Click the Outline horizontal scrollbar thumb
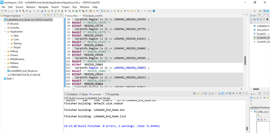The height and width of the screenshot is (133, 270). point(256,89)
